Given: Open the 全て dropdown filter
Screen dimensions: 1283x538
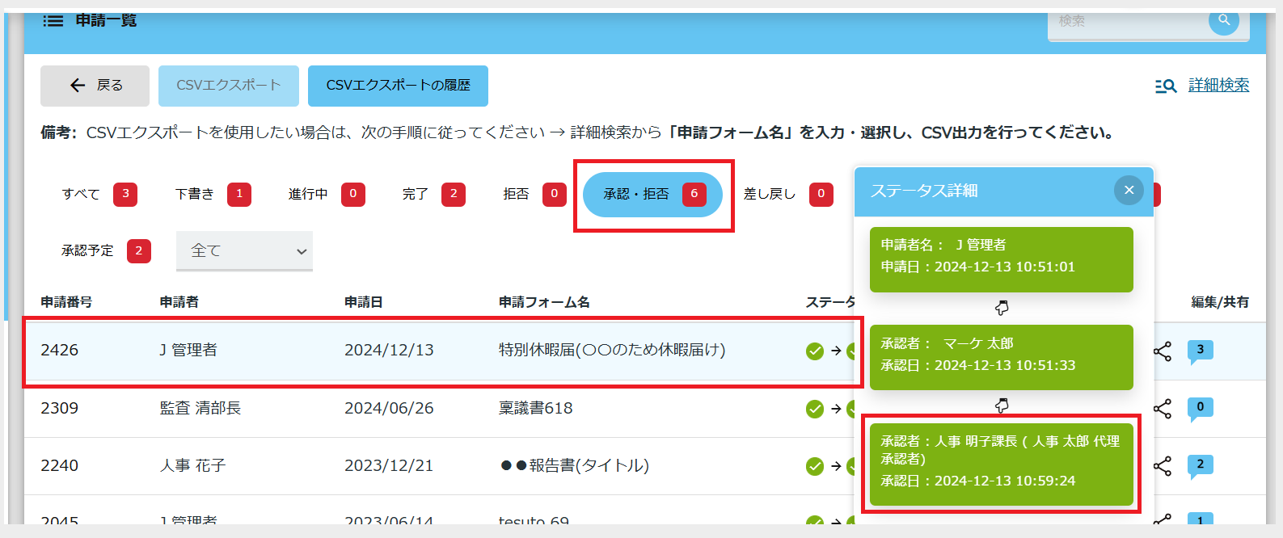Looking at the screenshot, I should (x=244, y=251).
